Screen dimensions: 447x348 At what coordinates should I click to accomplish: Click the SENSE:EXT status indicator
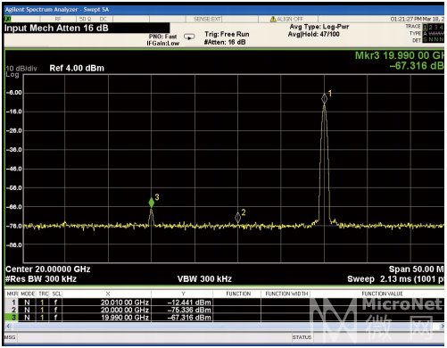pyautogui.click(x=207, y=19)
